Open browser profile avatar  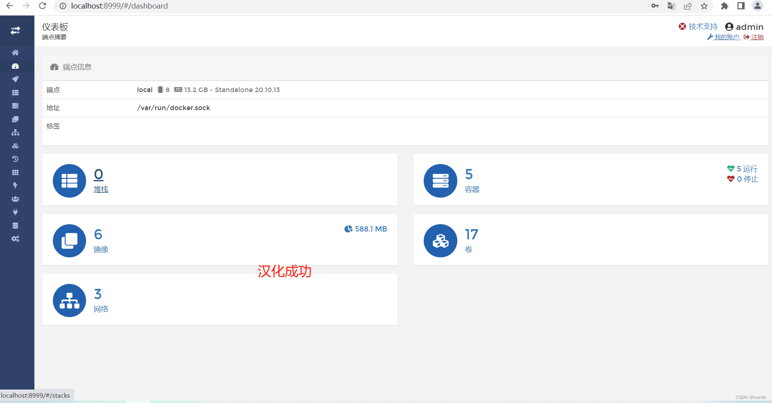pyautogui.click(x=758, y=6)
